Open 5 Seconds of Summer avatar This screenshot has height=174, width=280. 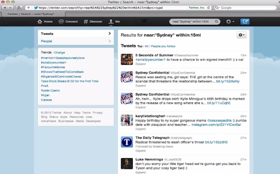pos(127,59)
